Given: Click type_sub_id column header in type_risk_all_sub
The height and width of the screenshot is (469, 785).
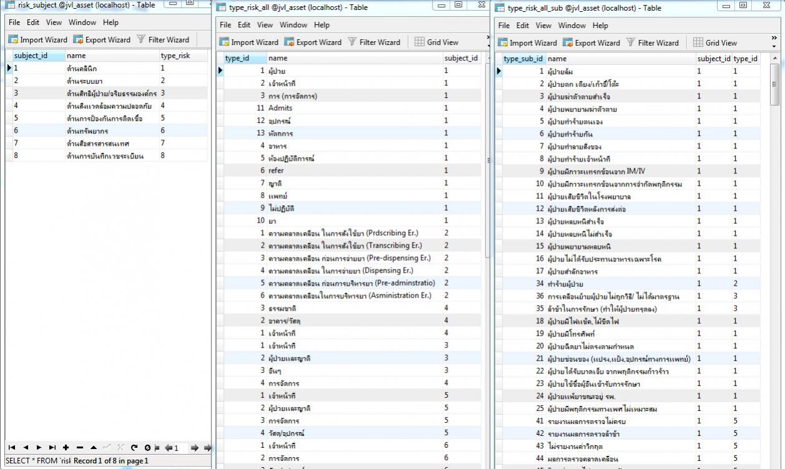Looking at the screenshot, I should pyautogui.click(x=522, y=59).
